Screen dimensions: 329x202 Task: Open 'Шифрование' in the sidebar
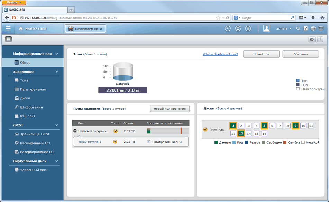coord(31,107)
